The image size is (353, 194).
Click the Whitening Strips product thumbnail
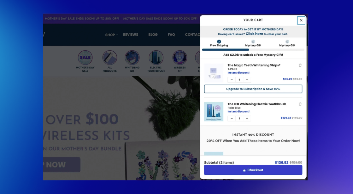214,73
